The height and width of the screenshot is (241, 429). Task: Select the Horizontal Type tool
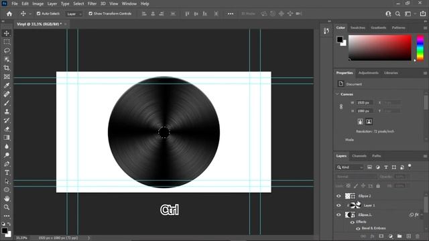[x=7, y=173]
